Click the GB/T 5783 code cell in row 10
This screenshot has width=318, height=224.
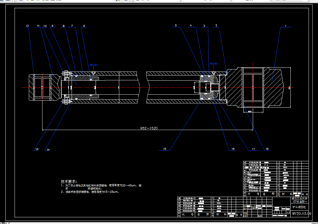click(x=254, y=168)
